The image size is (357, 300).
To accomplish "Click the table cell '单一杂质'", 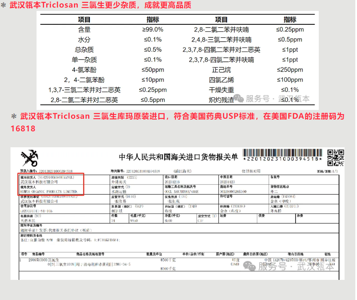I will click(x=84, y=60).
